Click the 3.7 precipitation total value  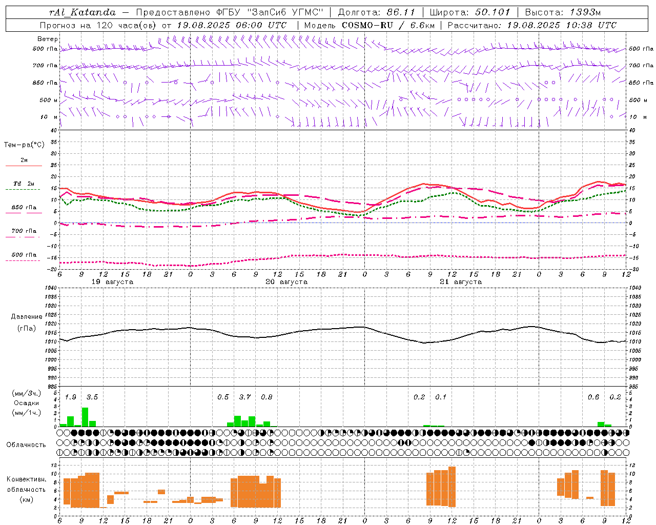coord(245,397)
